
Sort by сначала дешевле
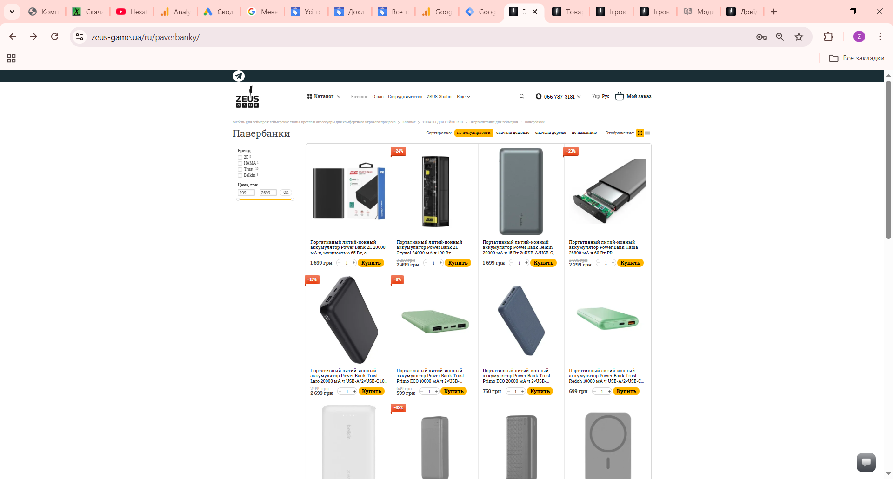(x=513, y=133)
